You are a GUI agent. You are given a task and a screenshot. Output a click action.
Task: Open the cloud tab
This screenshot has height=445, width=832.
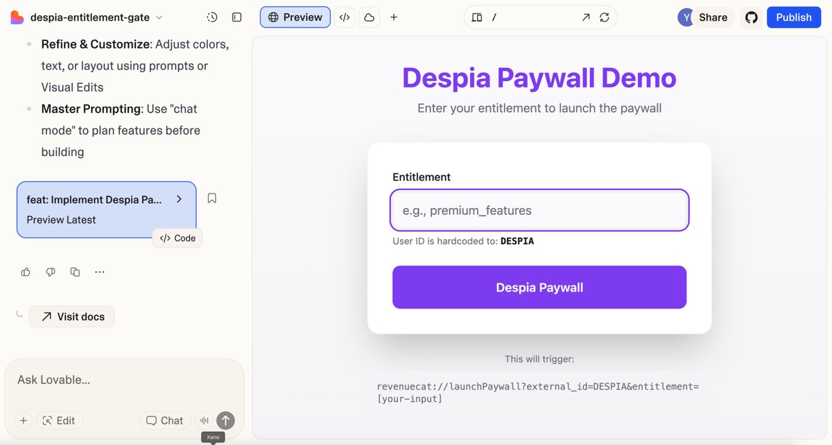(x=369, y=17)
